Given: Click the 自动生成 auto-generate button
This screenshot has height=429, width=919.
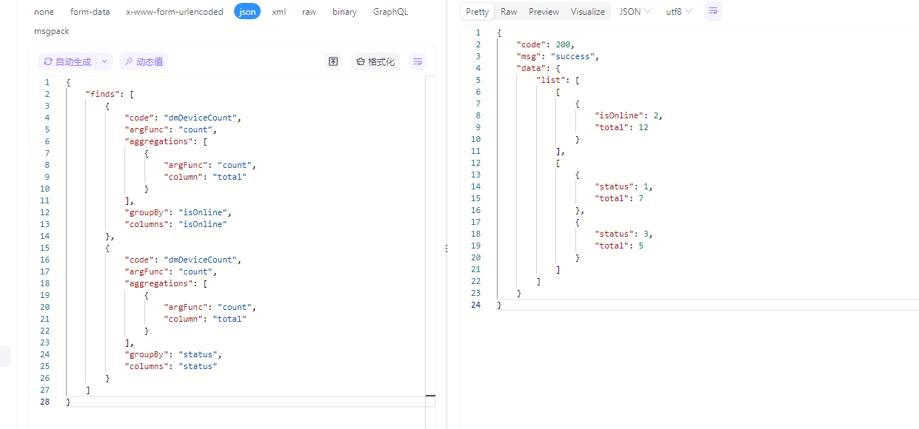Looking at the screenshot, I should tap(67, 62).
